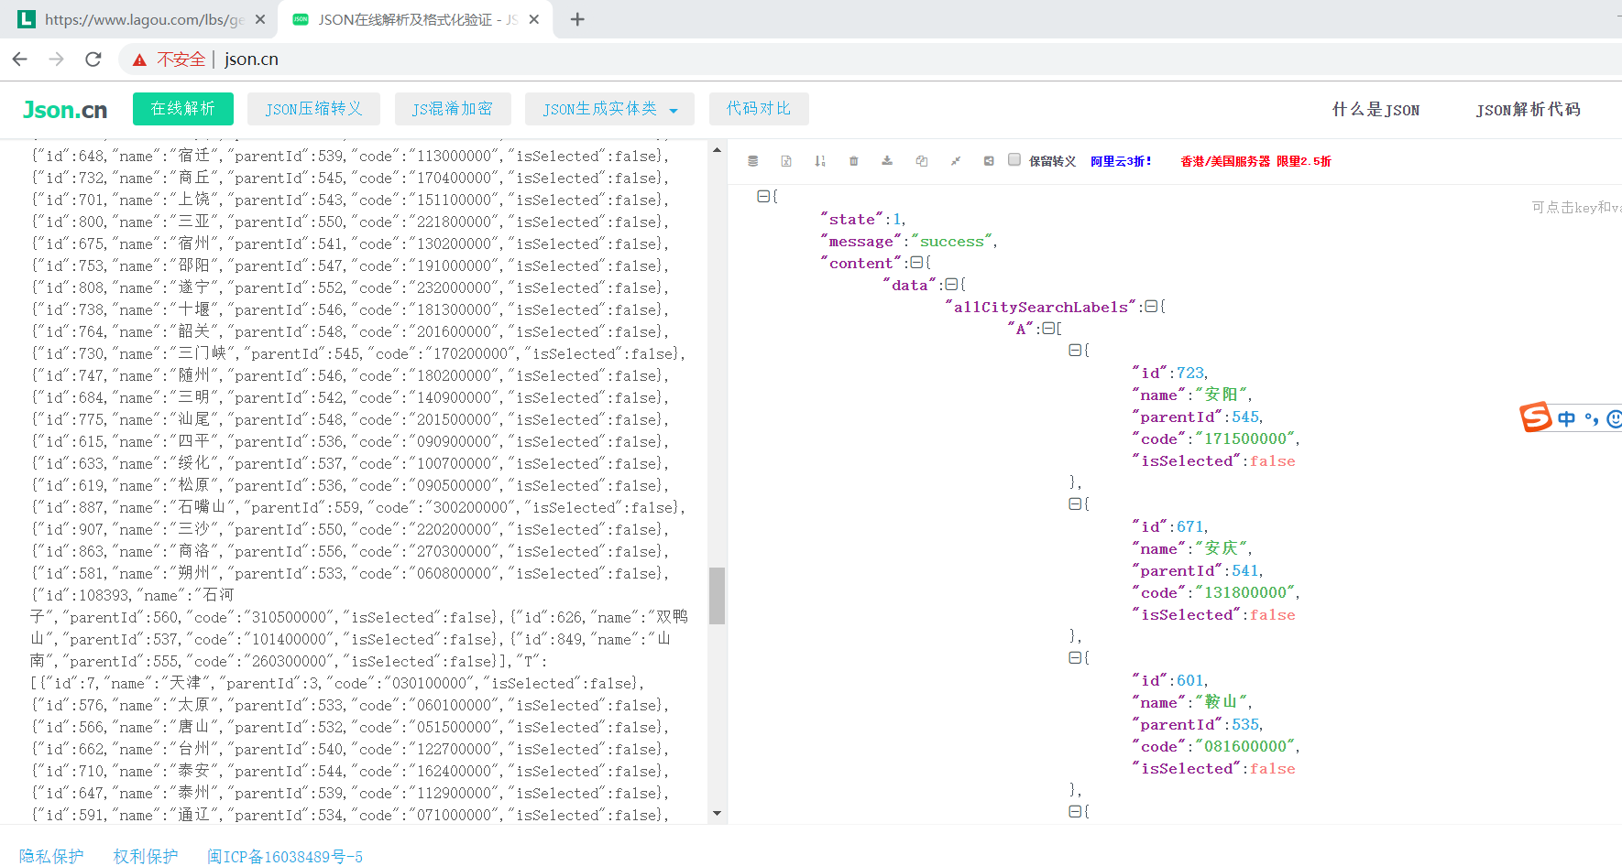Viewport: 1622px width, 866px height.
Task: Click the Sogou input method tray icon
Action: click(1537, 418)
